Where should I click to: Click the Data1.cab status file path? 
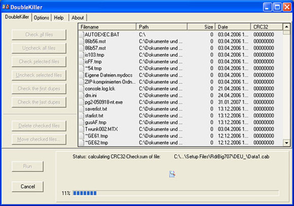click(222, 156)
